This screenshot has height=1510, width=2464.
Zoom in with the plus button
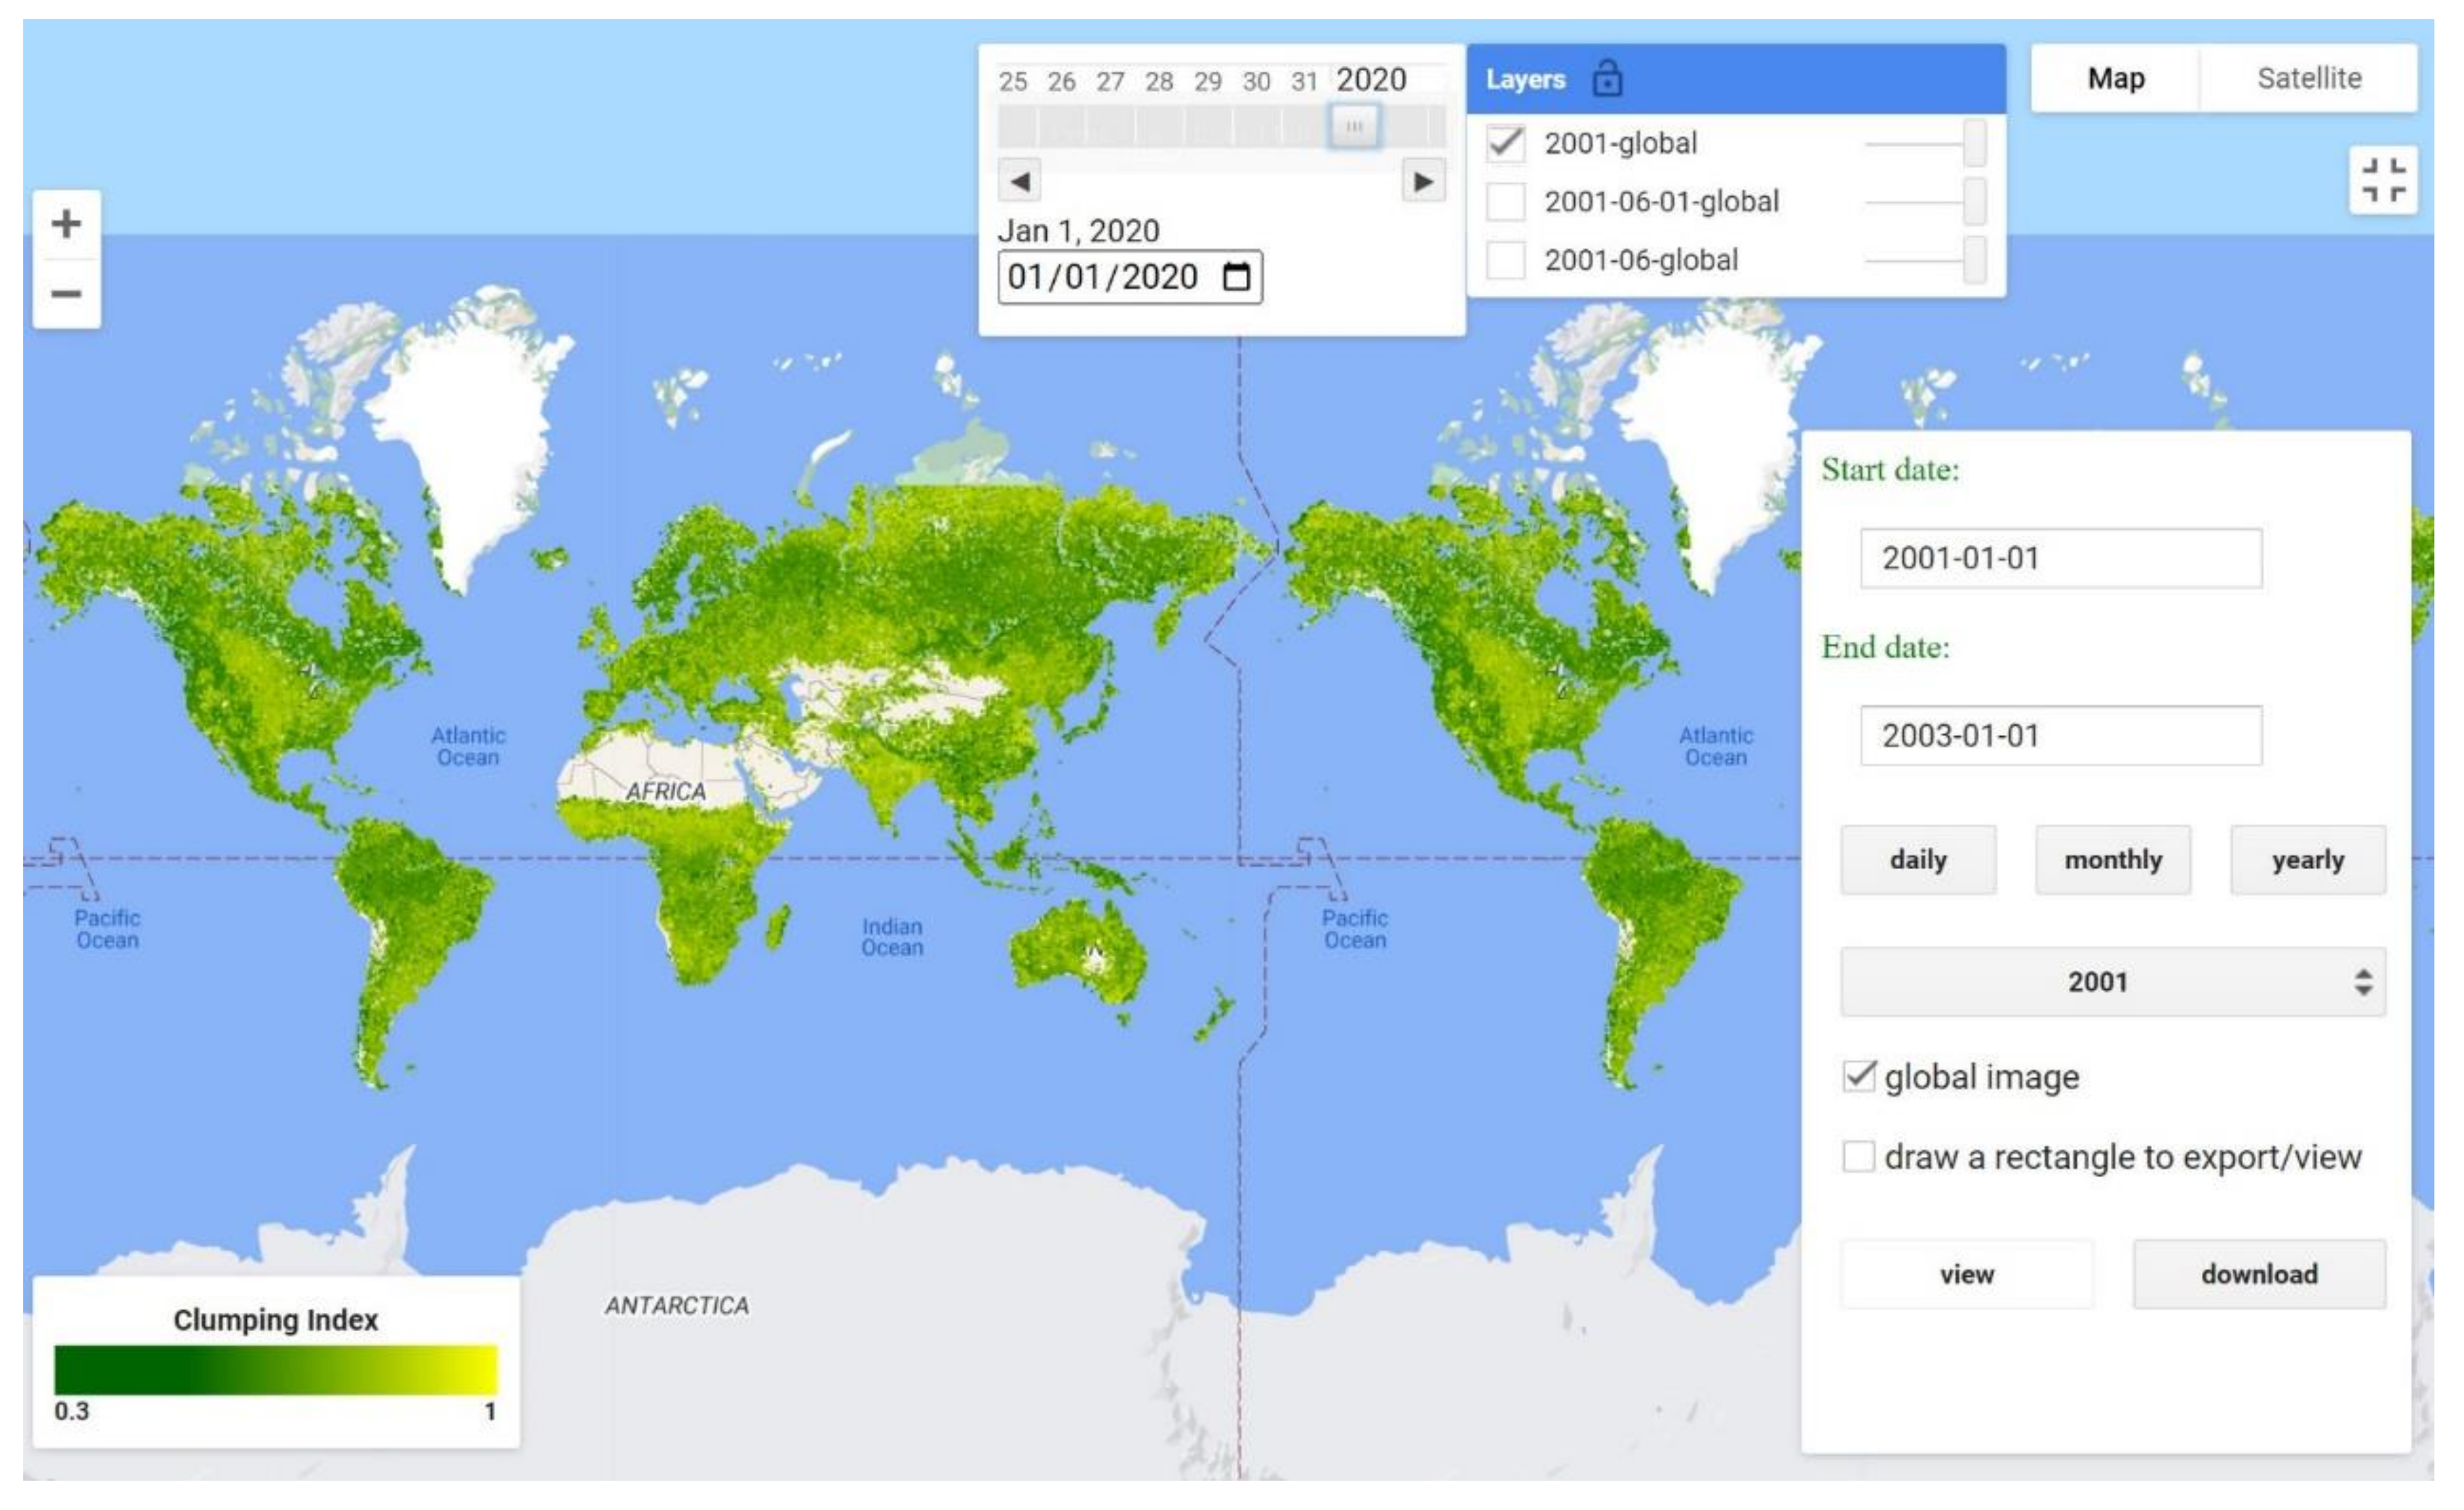(66, 224)
